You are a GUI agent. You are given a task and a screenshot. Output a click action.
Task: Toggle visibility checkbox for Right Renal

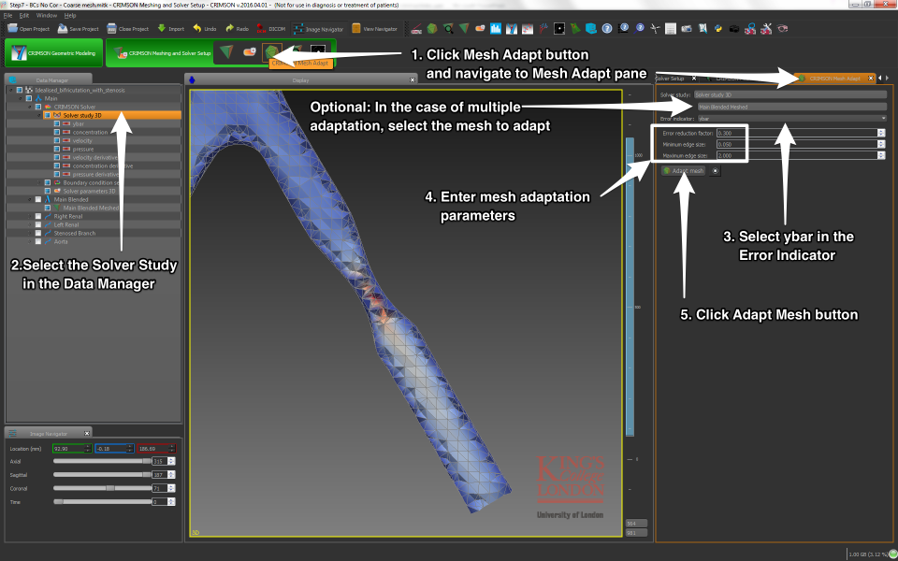(37, 216)
